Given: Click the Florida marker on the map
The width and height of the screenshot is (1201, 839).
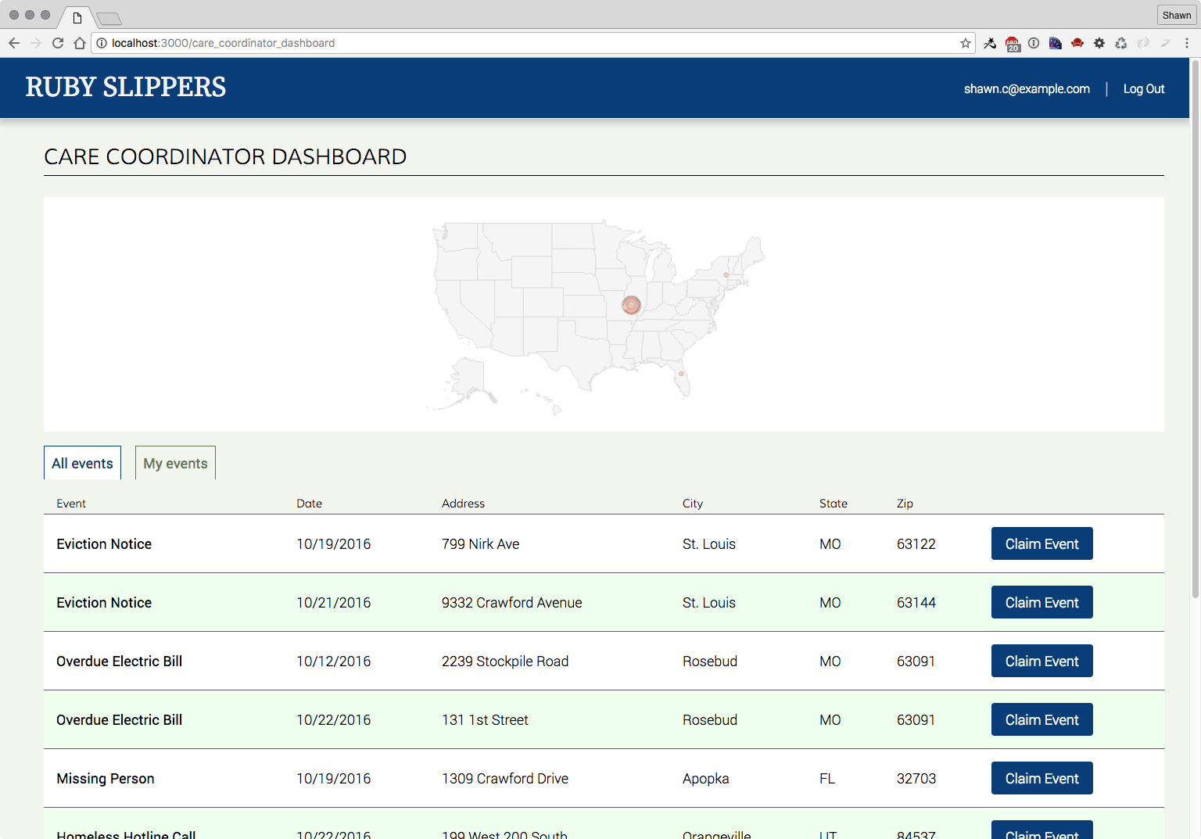Looking at the screenshot, I should coord(681,374).
